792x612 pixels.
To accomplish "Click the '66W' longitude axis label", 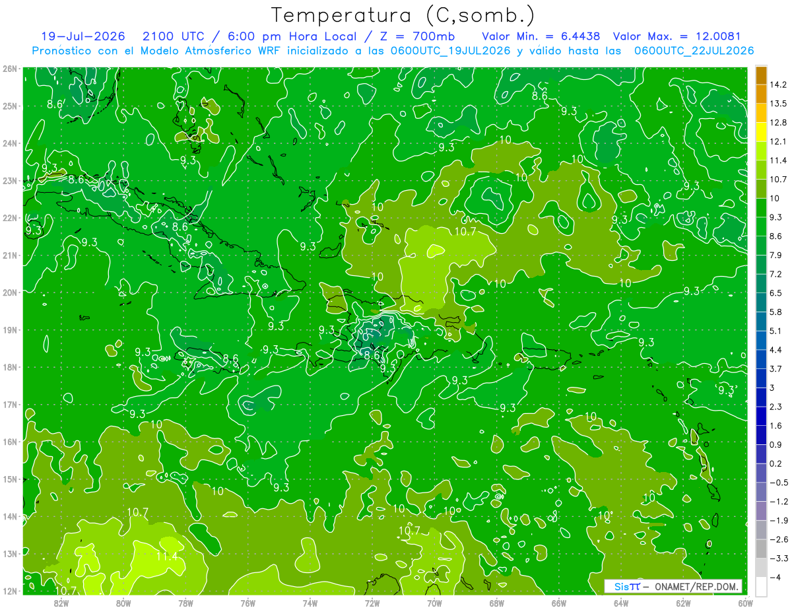I will (559, 603).
